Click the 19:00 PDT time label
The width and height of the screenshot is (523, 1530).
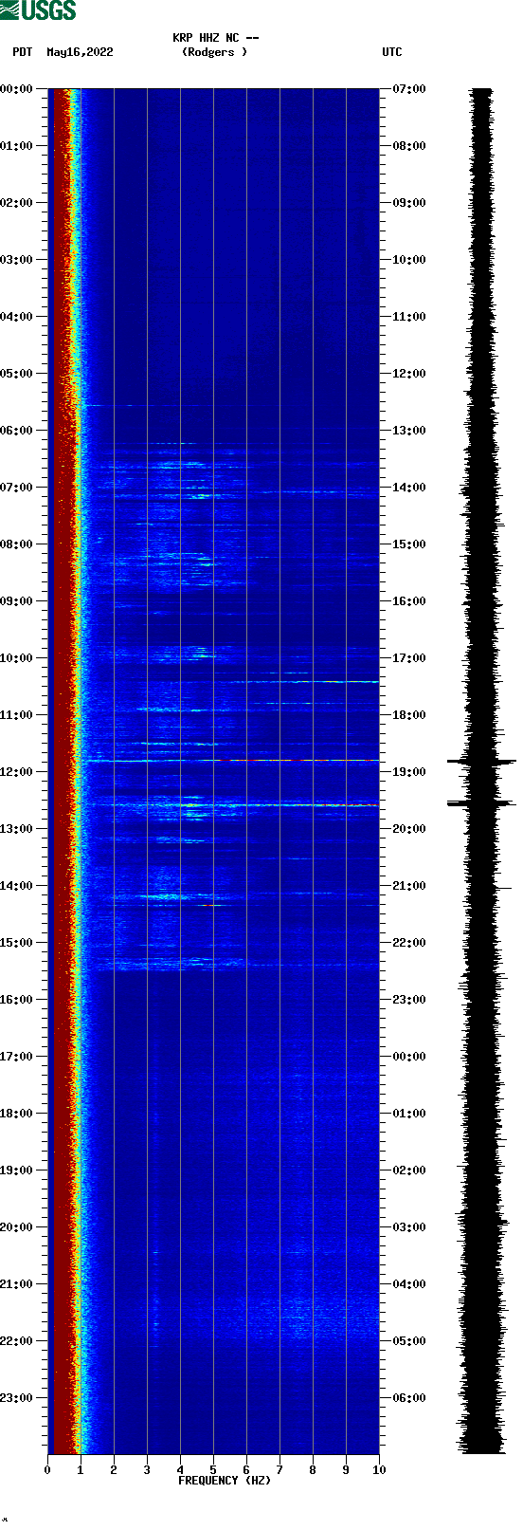(x=17, y=1171)
